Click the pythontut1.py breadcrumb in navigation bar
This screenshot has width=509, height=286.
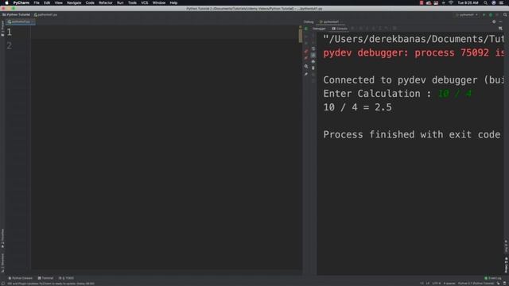click(x=45, y=14)
